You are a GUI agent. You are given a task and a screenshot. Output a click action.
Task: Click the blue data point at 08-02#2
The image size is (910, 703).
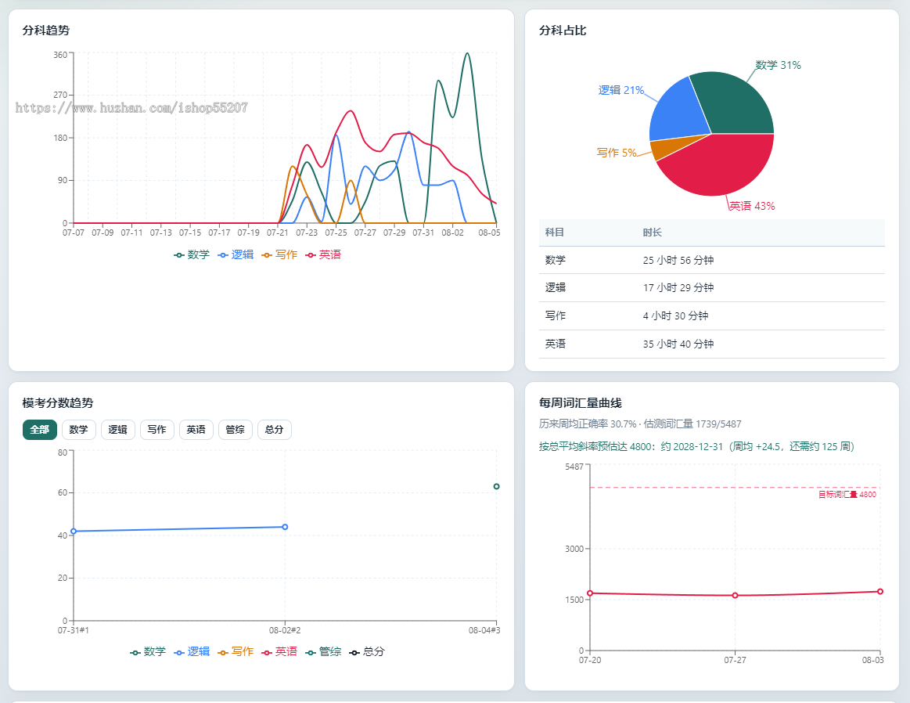pyautogui.click(x=285, y=527)
